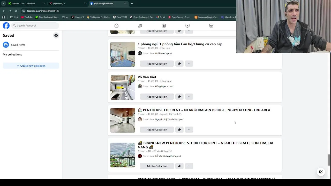Image resolution: width=331 pixels, height=186 pixels.
Task: Reload the page with refresh icon
Action: 16,11
